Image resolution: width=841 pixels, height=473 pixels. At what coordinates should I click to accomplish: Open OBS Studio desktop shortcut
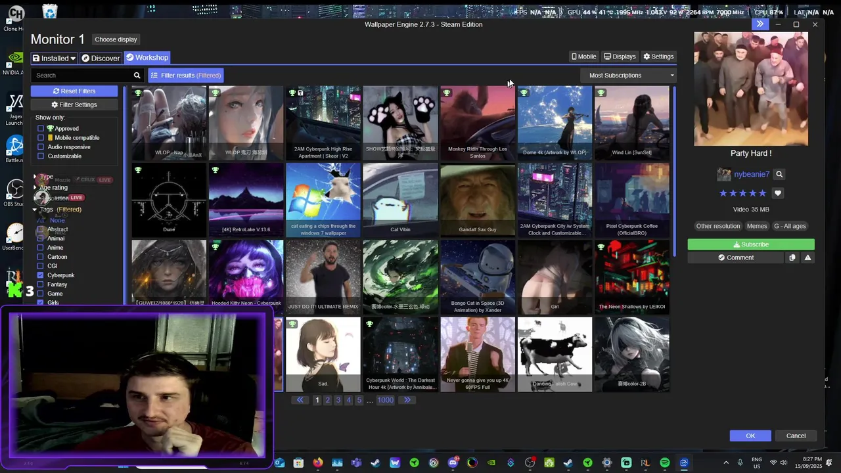pyautogui.click(x=13, y=193)
